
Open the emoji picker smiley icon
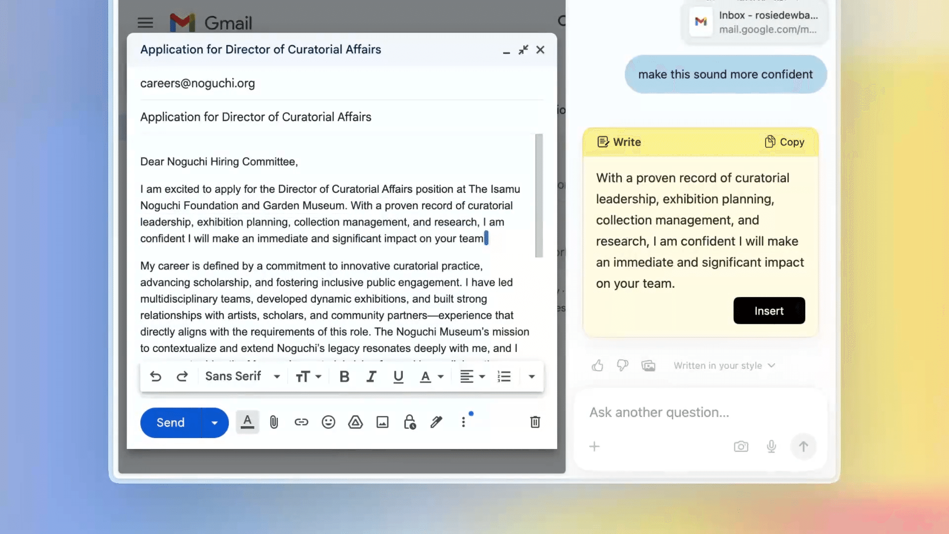tap(328, 422)
